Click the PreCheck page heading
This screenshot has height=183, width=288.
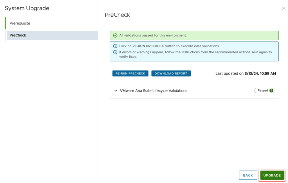coord(117,15)
